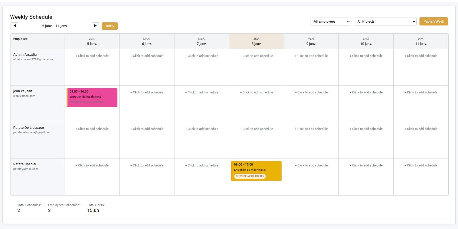458x229 pixels.
Task: Open the All Employees filter dropdown
Action: (x=331, y=22)
